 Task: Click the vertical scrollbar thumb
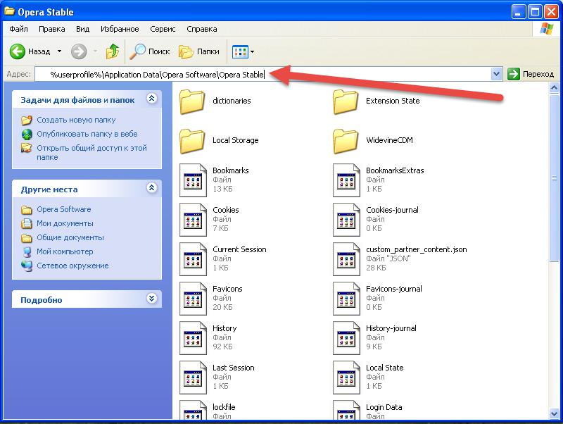[554, 178]
